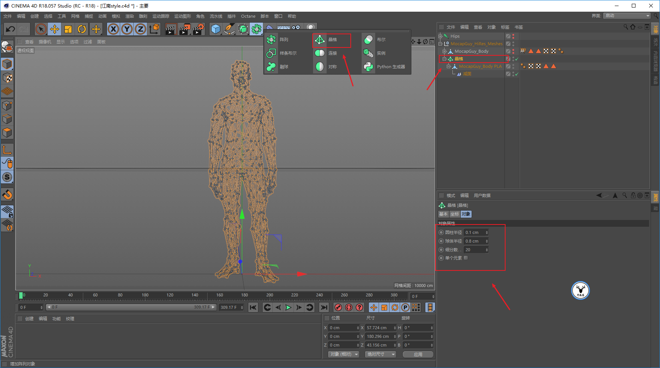
Task: Toggle the 晶格 object's green enable checkmark
Action: click(517, 59)
